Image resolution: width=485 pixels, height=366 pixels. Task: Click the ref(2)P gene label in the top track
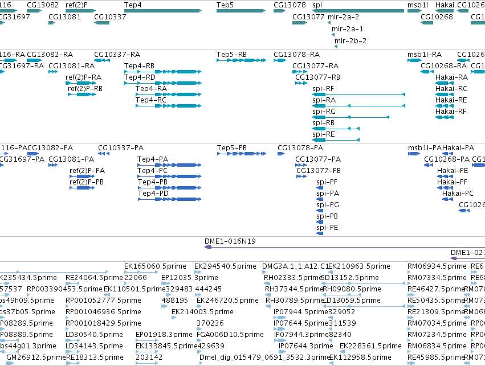76,5
